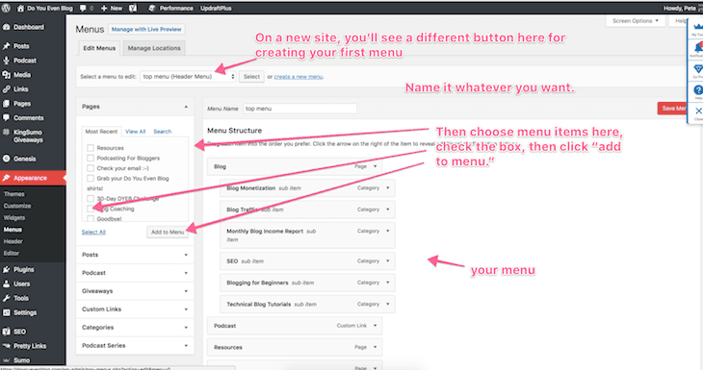The height and width of the screenshot is (370, 703).
Task: Select the Most Recent tab
Action: [101, 132]
